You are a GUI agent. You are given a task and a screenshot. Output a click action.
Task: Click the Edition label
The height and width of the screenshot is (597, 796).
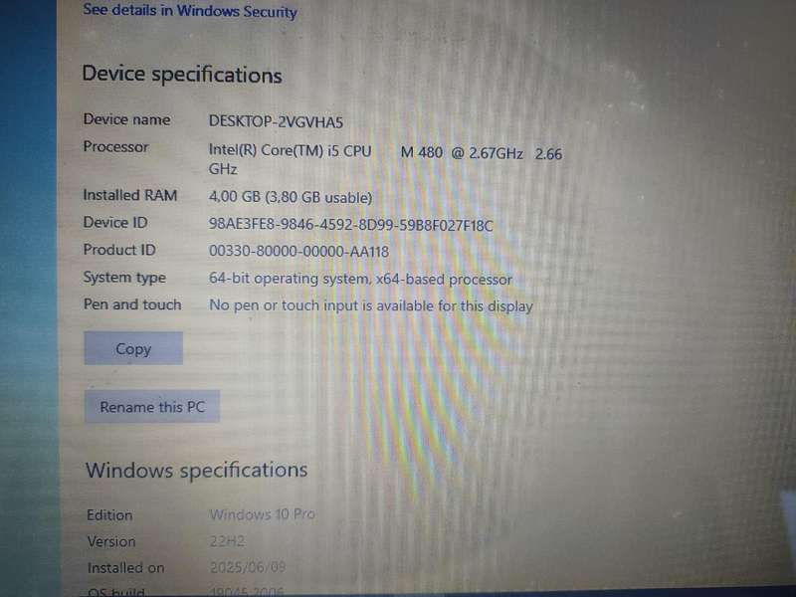(109, 514)
